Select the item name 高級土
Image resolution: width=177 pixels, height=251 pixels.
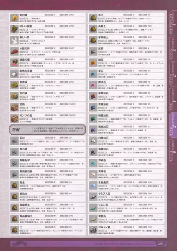pos(102,26)
